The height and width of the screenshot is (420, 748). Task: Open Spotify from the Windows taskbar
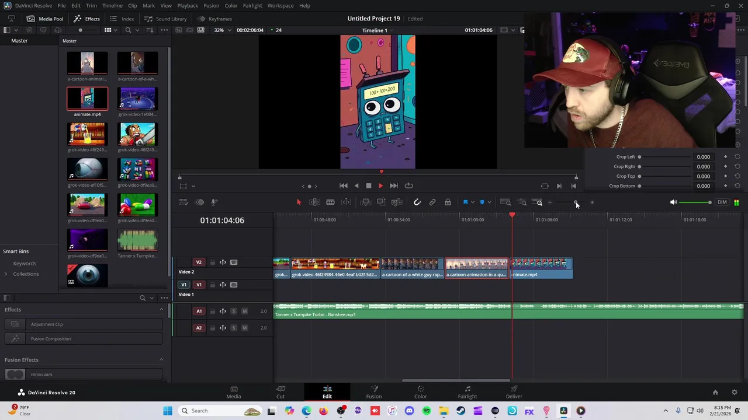coord(426,411)
